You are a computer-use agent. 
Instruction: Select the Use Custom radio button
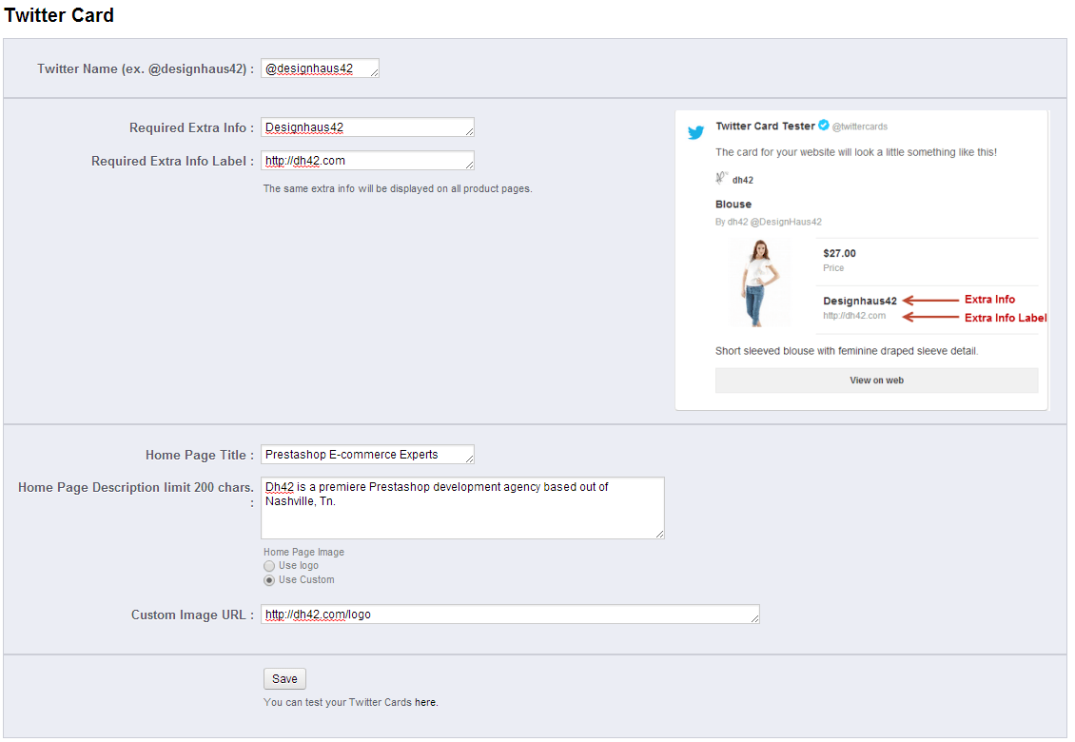(x=269, y=580)
